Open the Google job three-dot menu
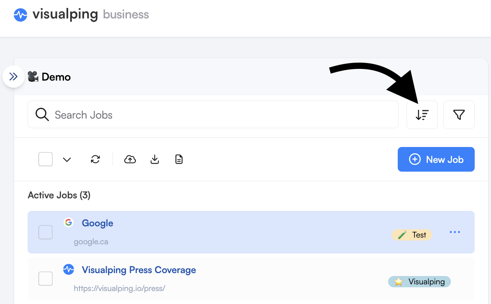The image size is (491, 304). [455, 232]
